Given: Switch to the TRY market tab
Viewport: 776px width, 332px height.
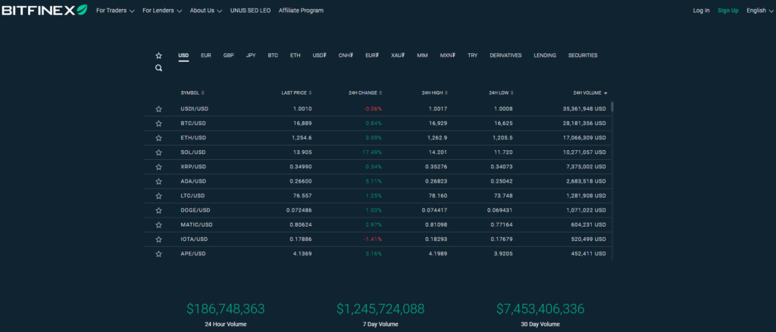Looking at the screenshot, I should 473,55.
